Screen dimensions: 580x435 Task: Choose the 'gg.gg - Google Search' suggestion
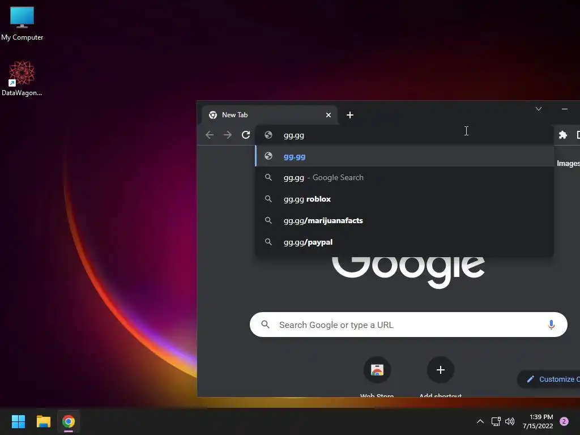[x=404, y=177]
